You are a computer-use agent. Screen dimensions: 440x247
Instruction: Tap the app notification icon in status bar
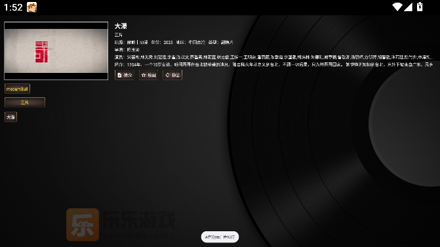click(x=31, y=7)
